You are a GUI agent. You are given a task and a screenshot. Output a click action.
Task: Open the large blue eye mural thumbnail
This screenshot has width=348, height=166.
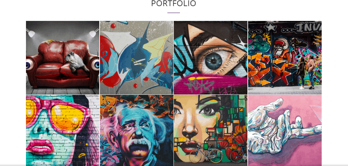tap(211, 58)
